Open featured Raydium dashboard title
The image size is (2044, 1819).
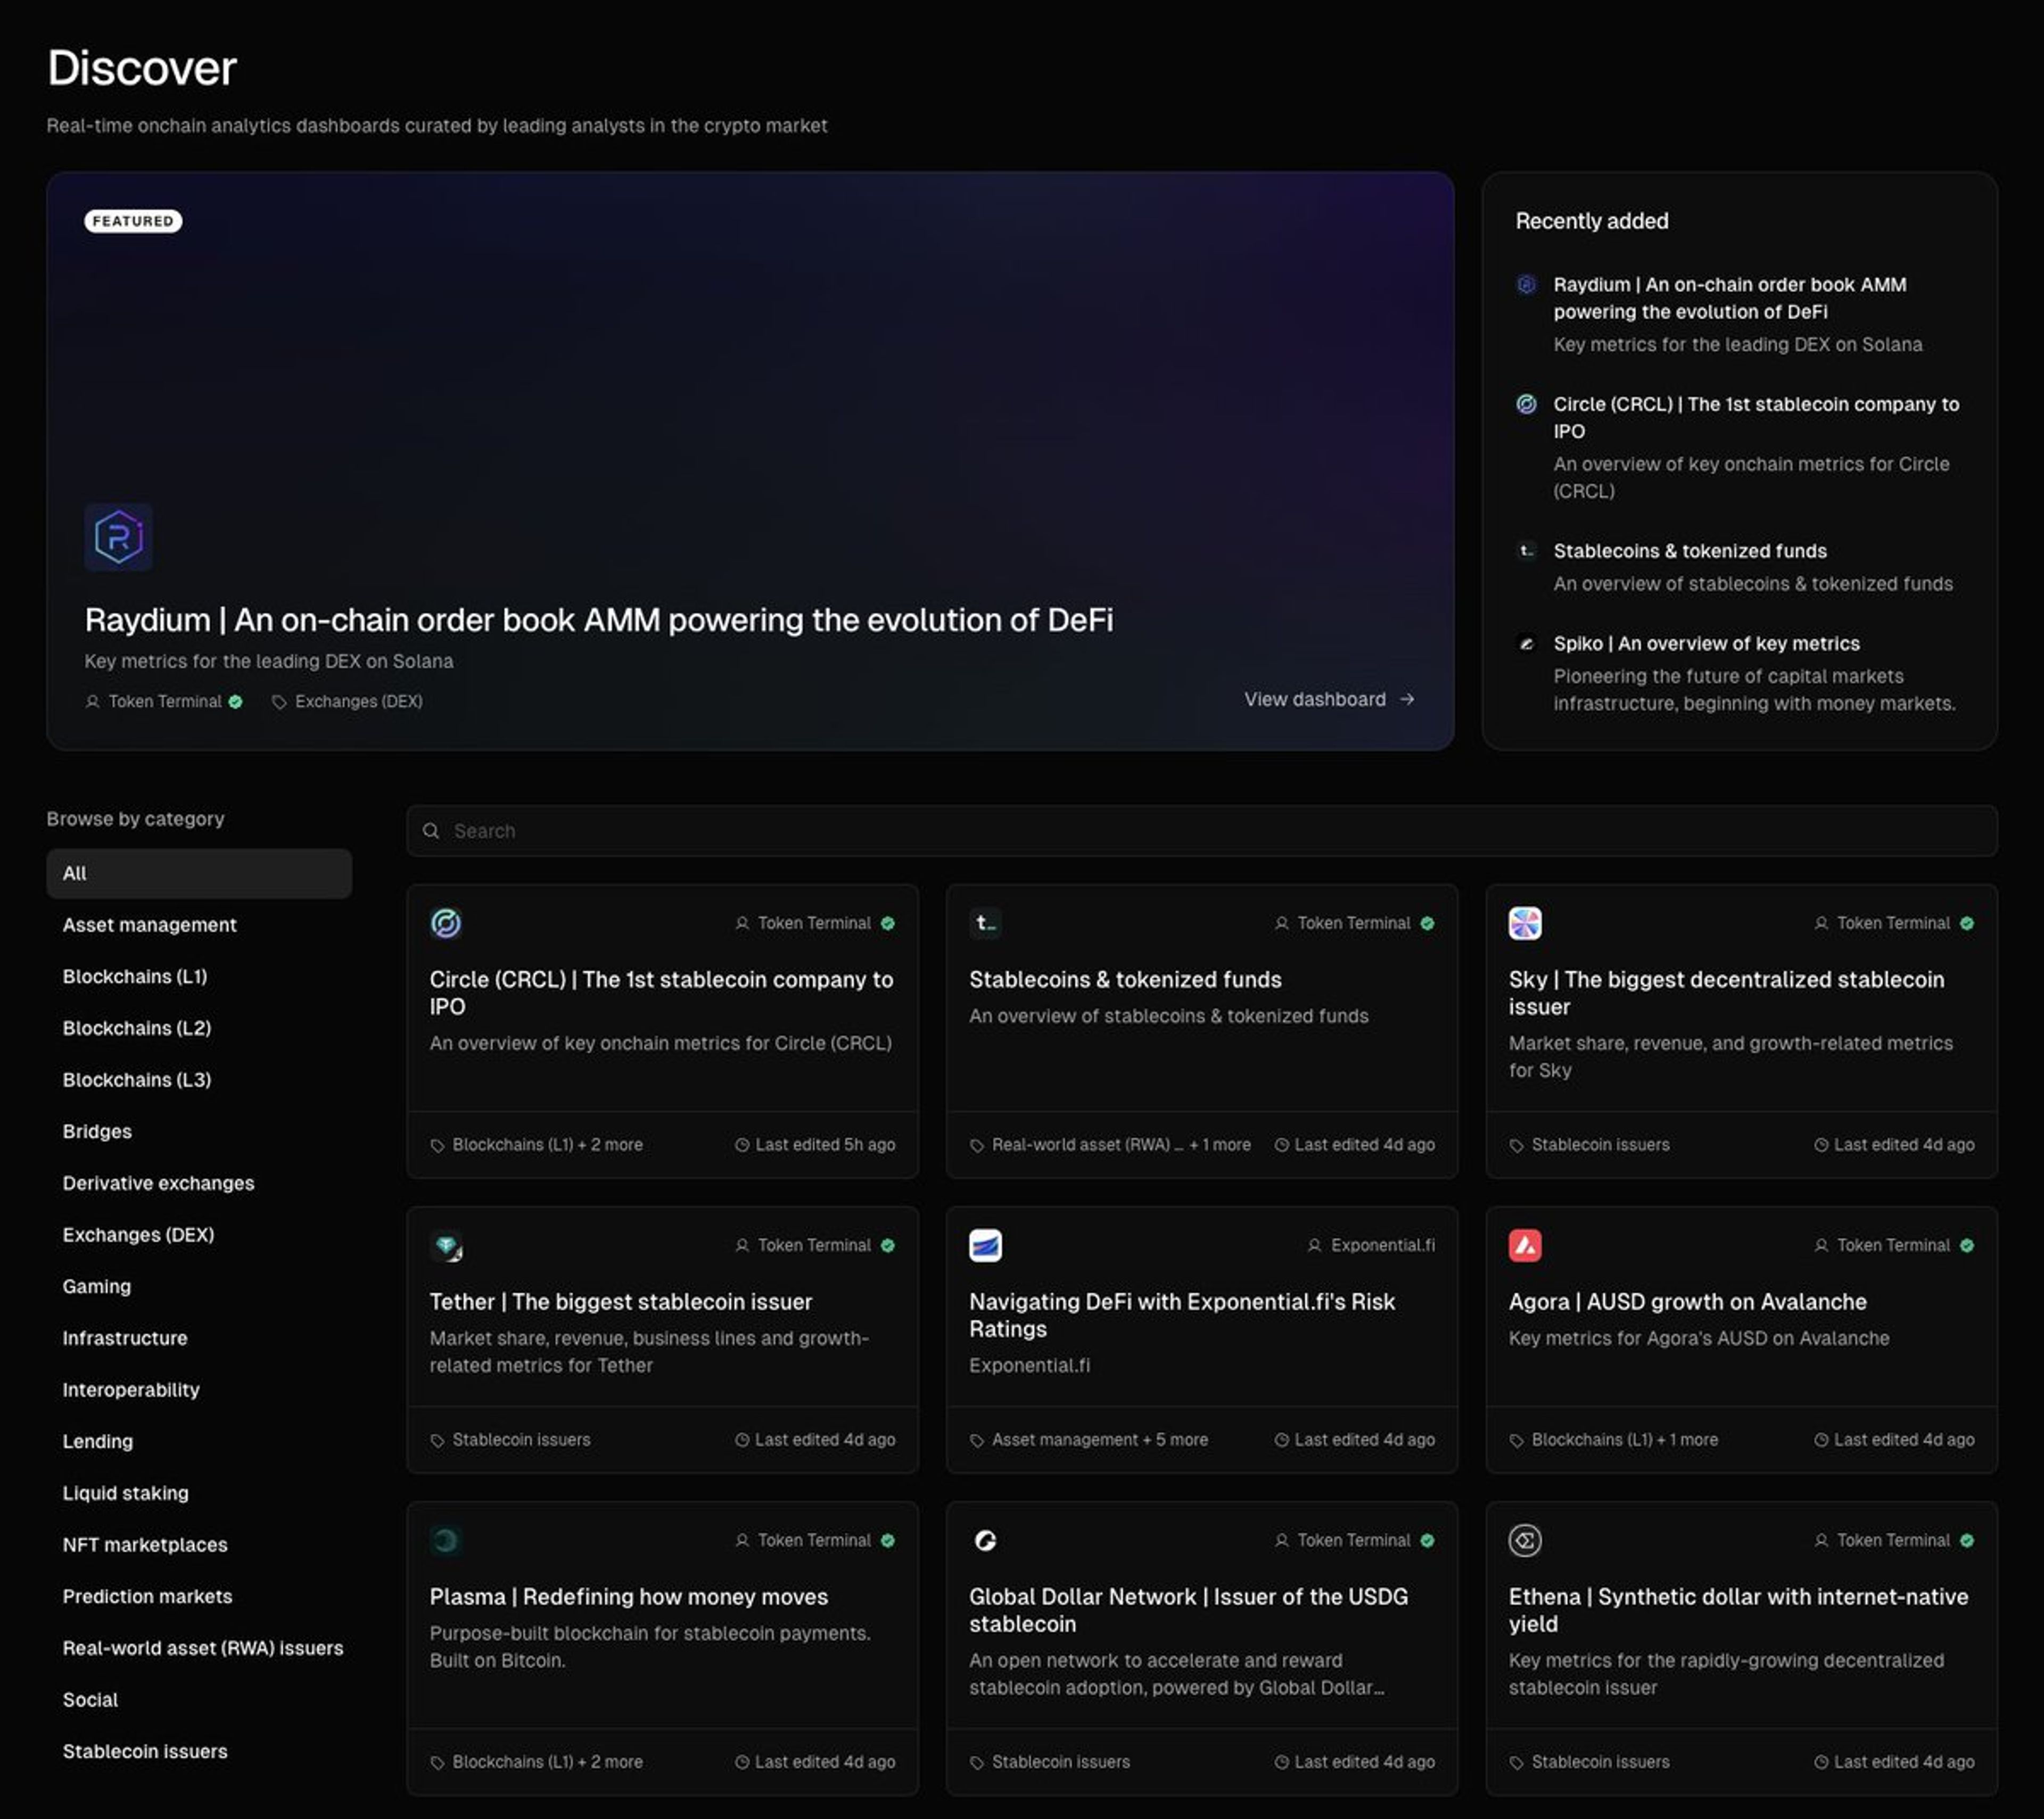[599, 620]
